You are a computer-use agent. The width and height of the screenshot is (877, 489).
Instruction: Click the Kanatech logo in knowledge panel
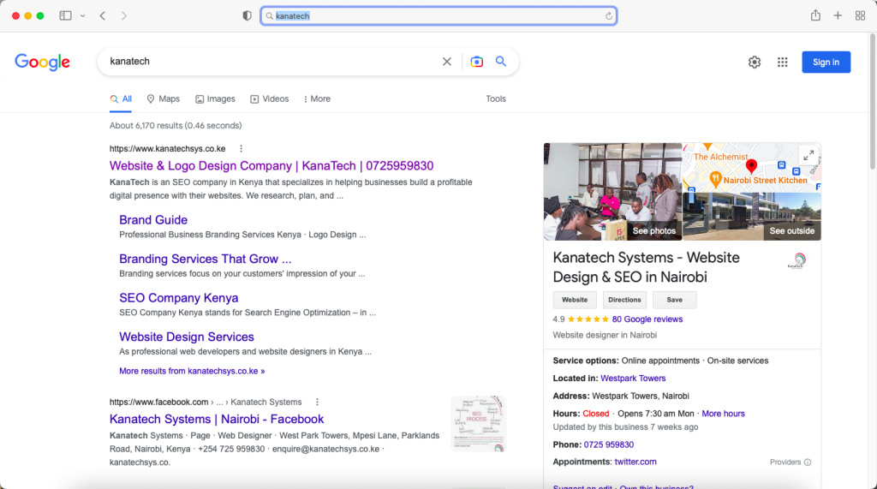tap(796, 260)
